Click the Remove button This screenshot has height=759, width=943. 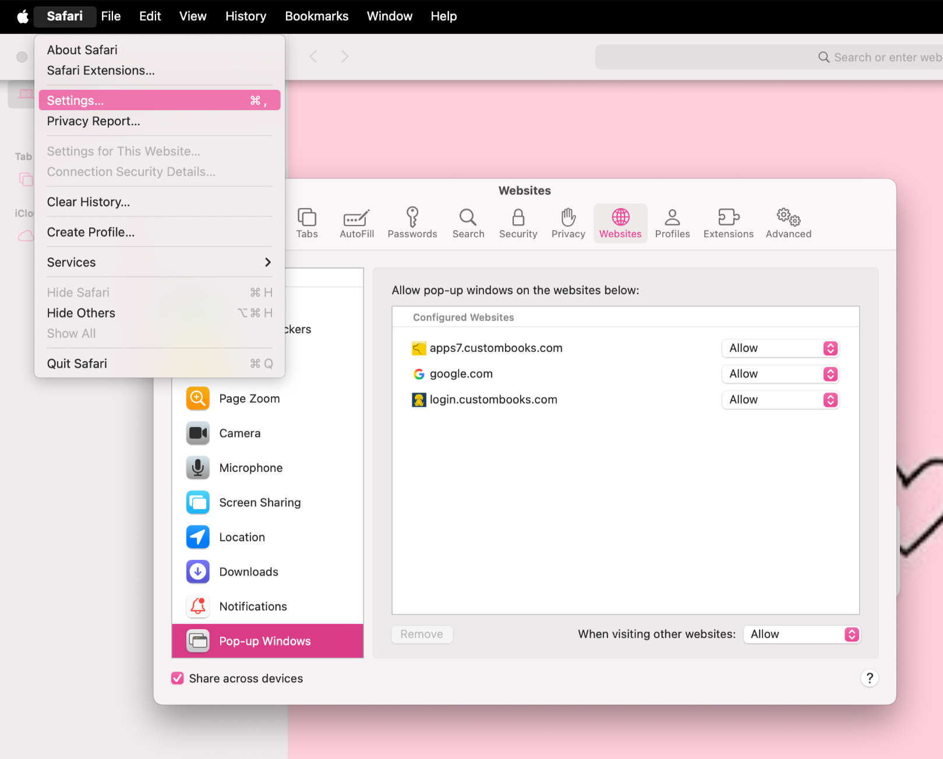422,634
